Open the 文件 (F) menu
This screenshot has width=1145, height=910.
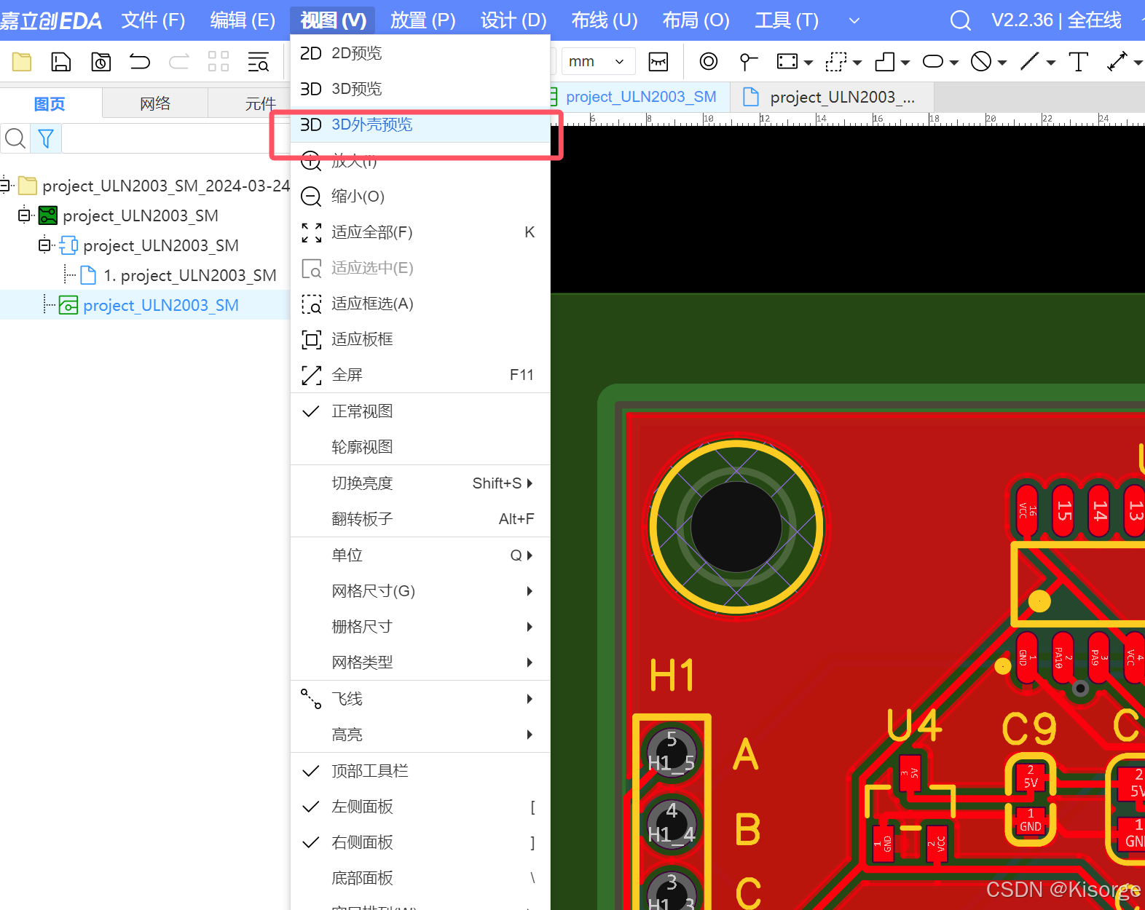pyautogui.click(x=153, y=20)
